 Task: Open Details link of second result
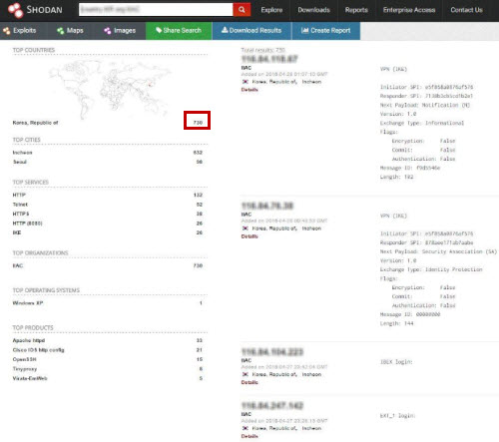[x=249, y=236]
